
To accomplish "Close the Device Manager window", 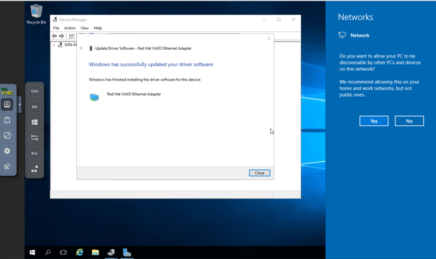I will [x=293, y=20].
